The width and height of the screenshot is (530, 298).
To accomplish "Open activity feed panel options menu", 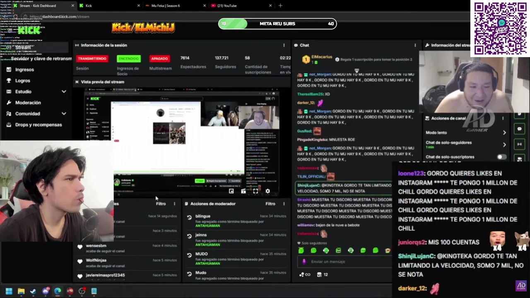I will click(174, 204).
